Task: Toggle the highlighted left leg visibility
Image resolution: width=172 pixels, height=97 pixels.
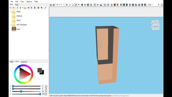Action: click(124, 5)
